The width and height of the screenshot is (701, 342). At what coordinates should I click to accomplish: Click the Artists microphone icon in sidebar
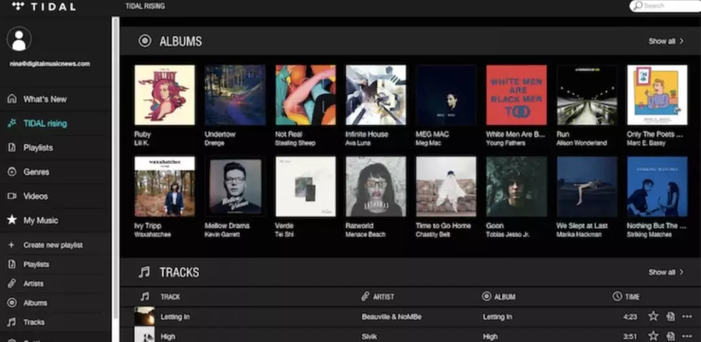pyautogui.click(x=12, y=284)
